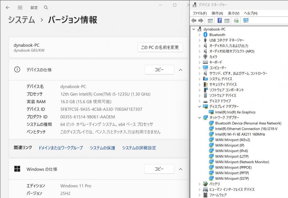
Task: Click the USB connector manager icon
Action: click(205, 40)
